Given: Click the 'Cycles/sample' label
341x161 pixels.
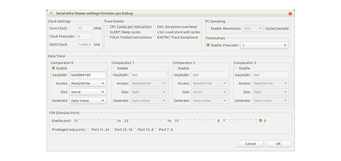Looking at the screenshot, I should pyautogui.click(x=277, y=28).
